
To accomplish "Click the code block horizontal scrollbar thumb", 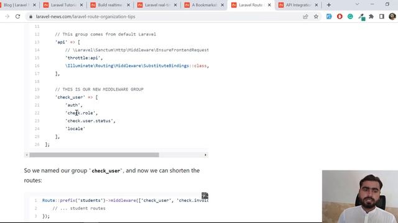I will pos(94,155).
